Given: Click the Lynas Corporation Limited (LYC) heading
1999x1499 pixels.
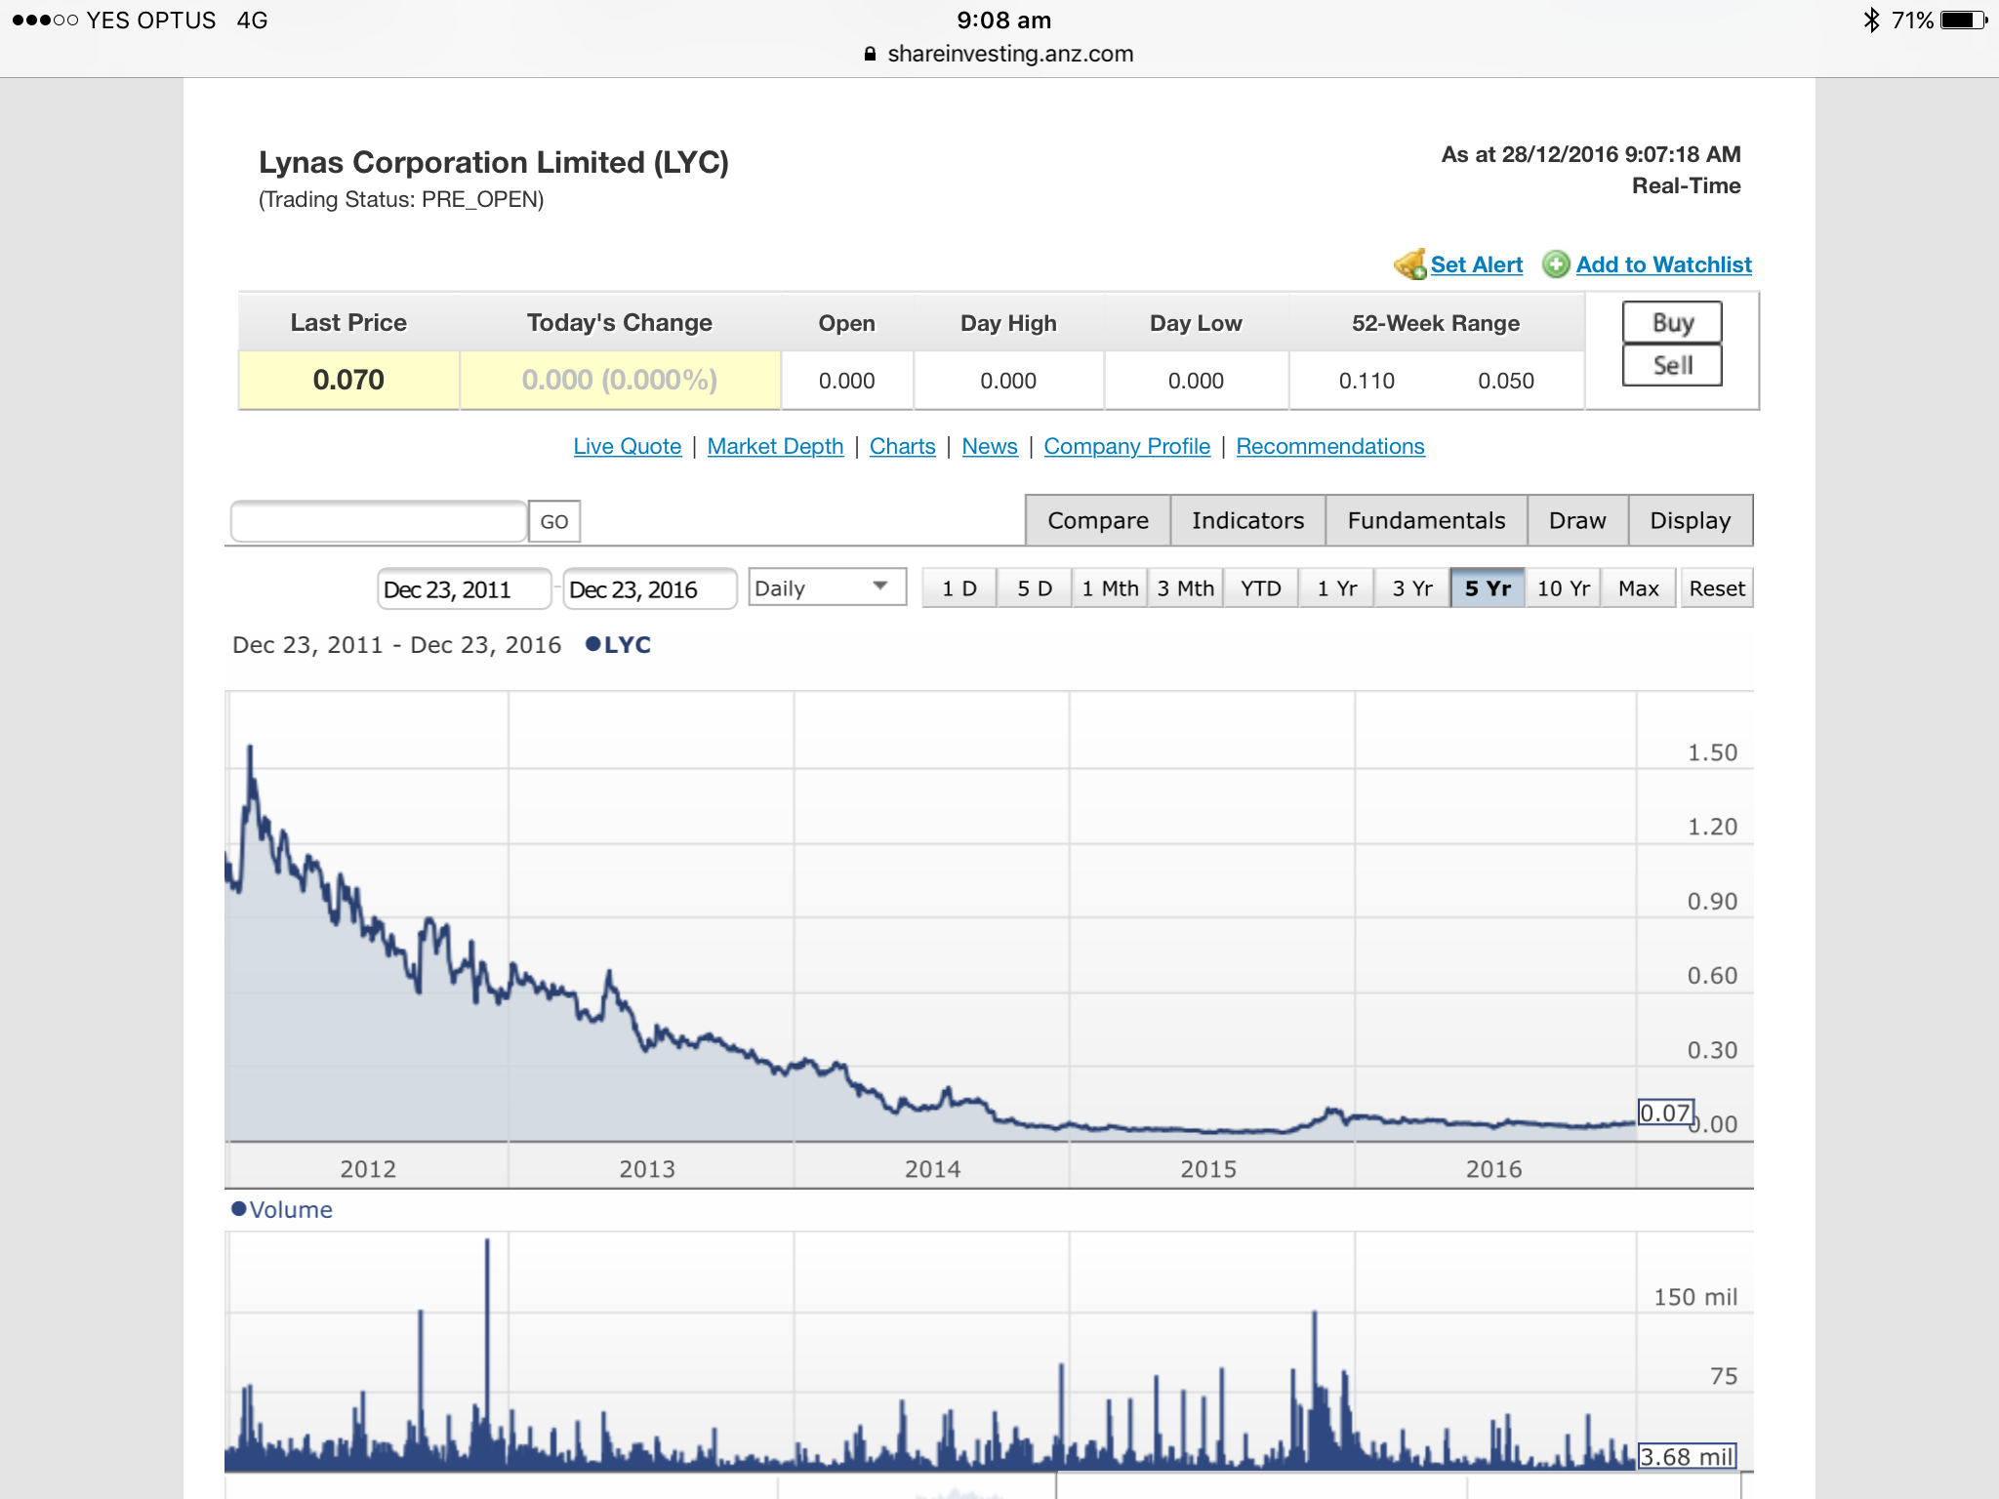Looking at the screenshot, I should pos(494,162).
